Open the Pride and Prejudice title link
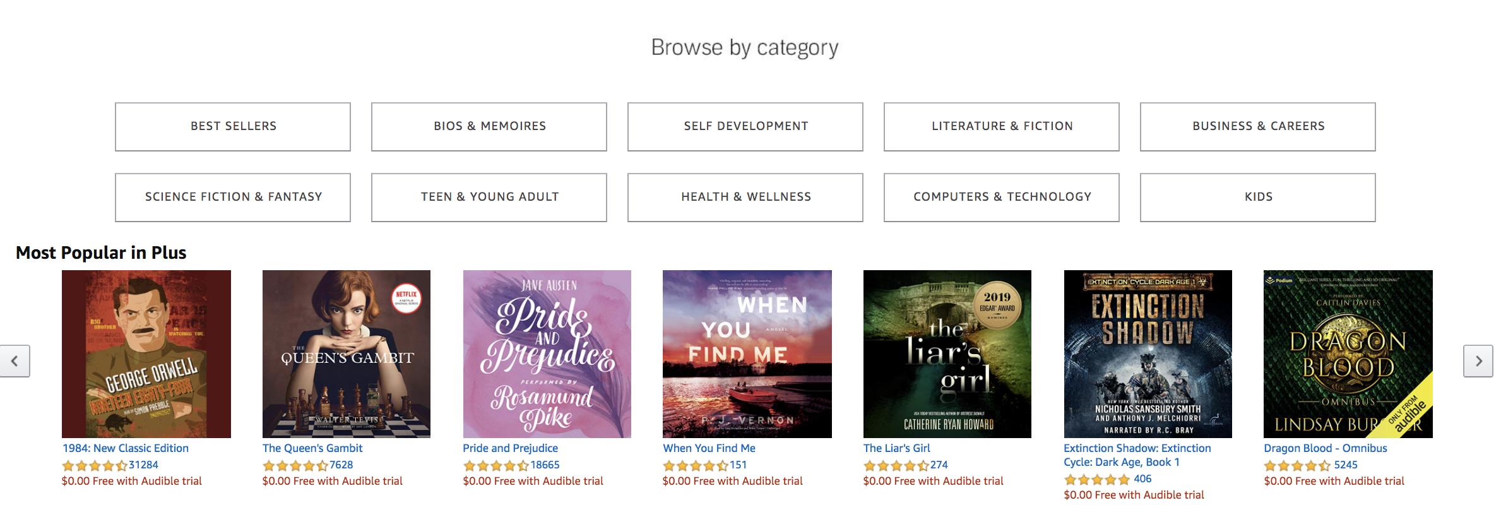1501x505 pixels. [x=510, y=448]
